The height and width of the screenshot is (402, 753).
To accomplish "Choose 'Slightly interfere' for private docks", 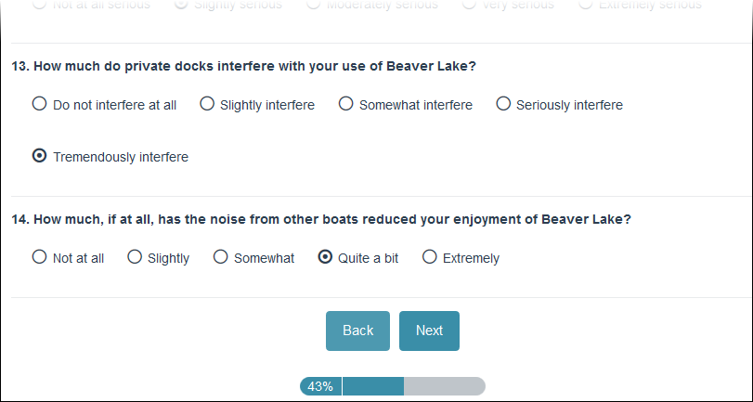I will pos(207,104).
